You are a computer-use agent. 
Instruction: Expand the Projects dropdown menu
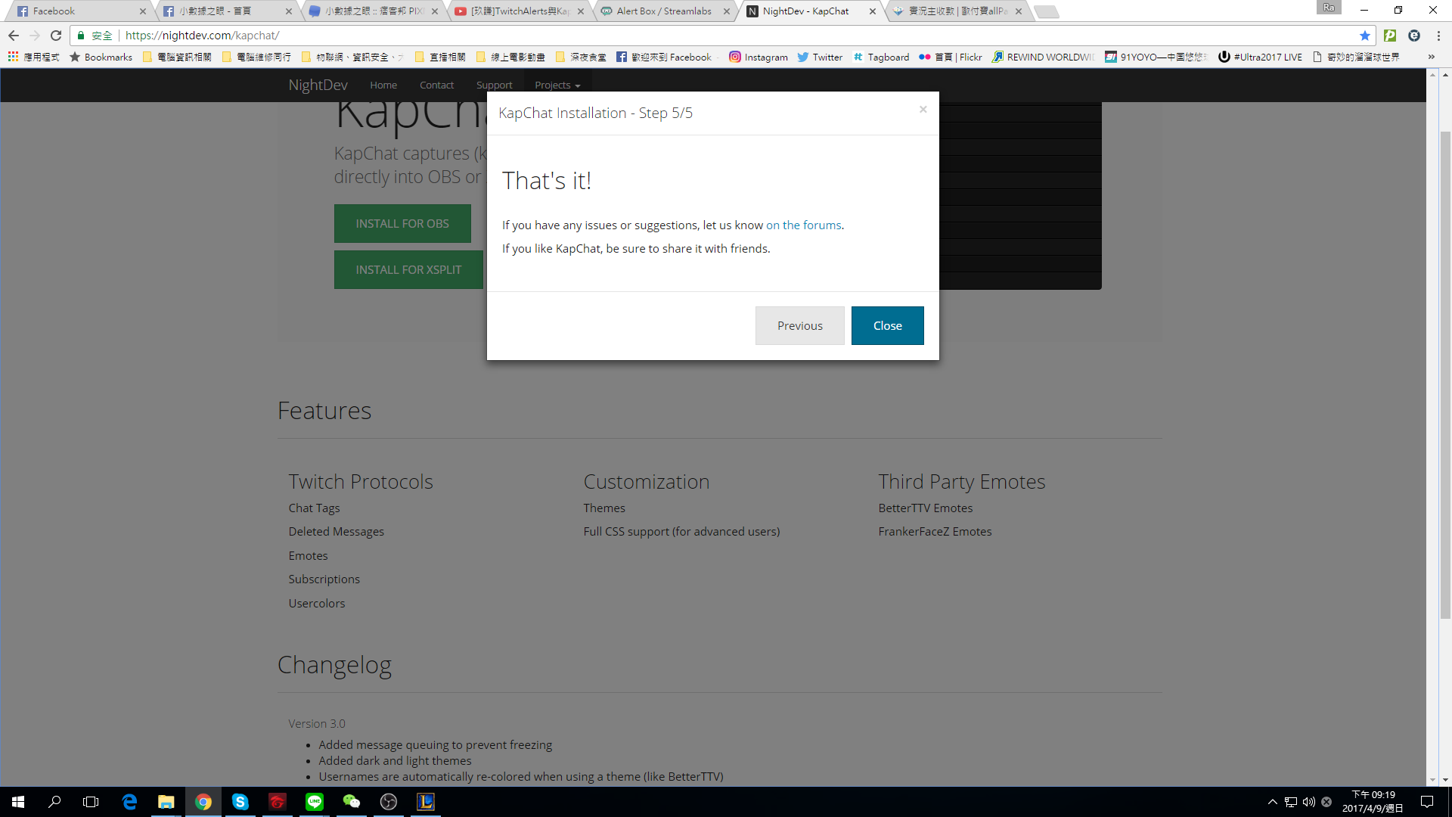[557, 85]
